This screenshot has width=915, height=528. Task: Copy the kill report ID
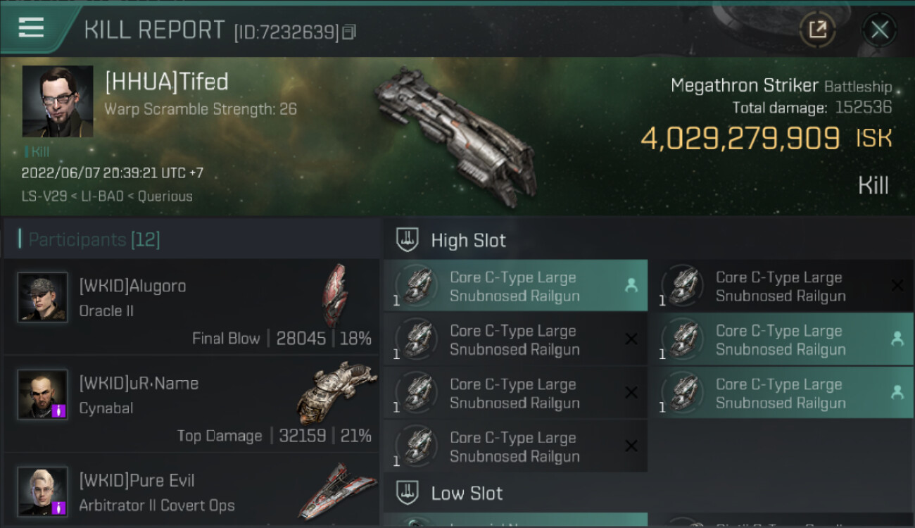pos(349,32)
